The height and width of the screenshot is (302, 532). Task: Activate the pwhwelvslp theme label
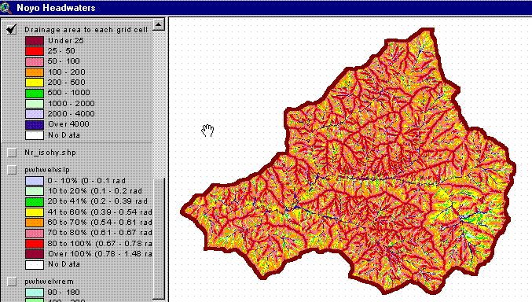point(47,170)
